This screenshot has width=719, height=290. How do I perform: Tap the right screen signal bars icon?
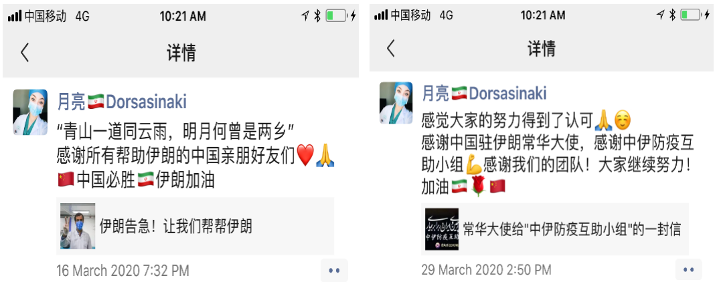381,15
